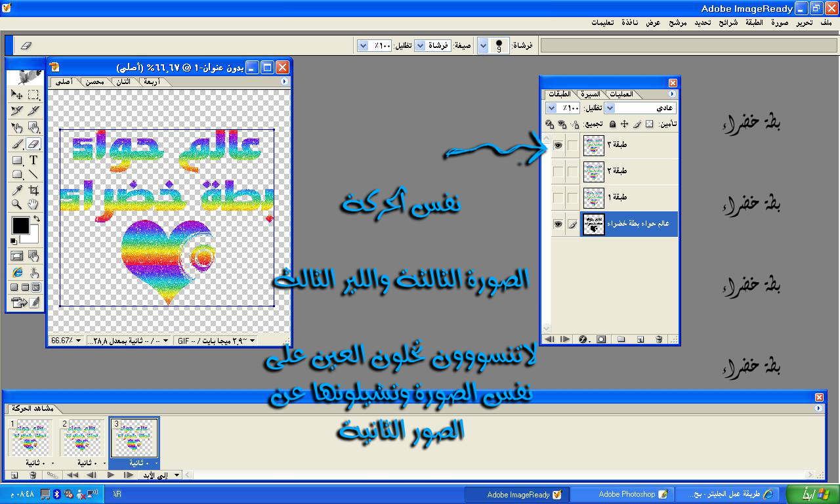The image size is (840, 504).
Task: Select the Type (T) tool
Action: tap(33, 160)
